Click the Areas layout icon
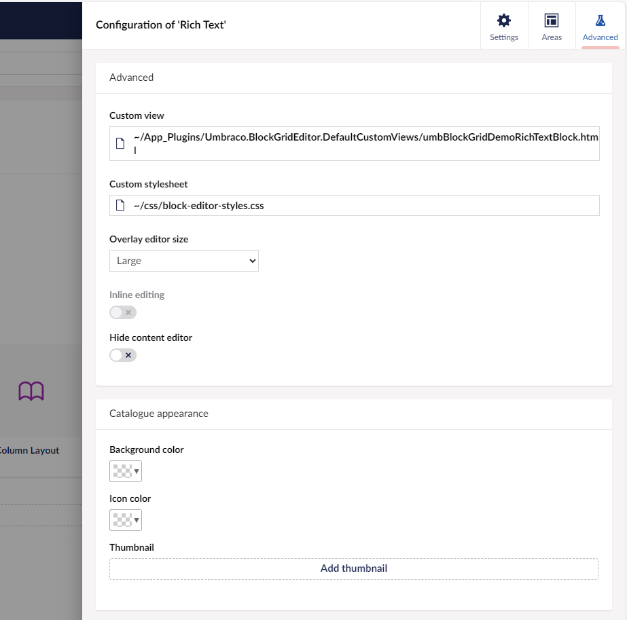This screenshot has height=620, width=627. pos(552,20)
